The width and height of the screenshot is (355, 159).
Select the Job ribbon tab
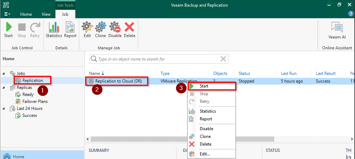tap(65, 14)
